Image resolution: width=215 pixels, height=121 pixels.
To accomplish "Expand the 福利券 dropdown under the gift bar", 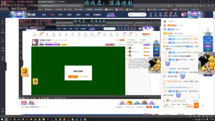I will [120, 107].
